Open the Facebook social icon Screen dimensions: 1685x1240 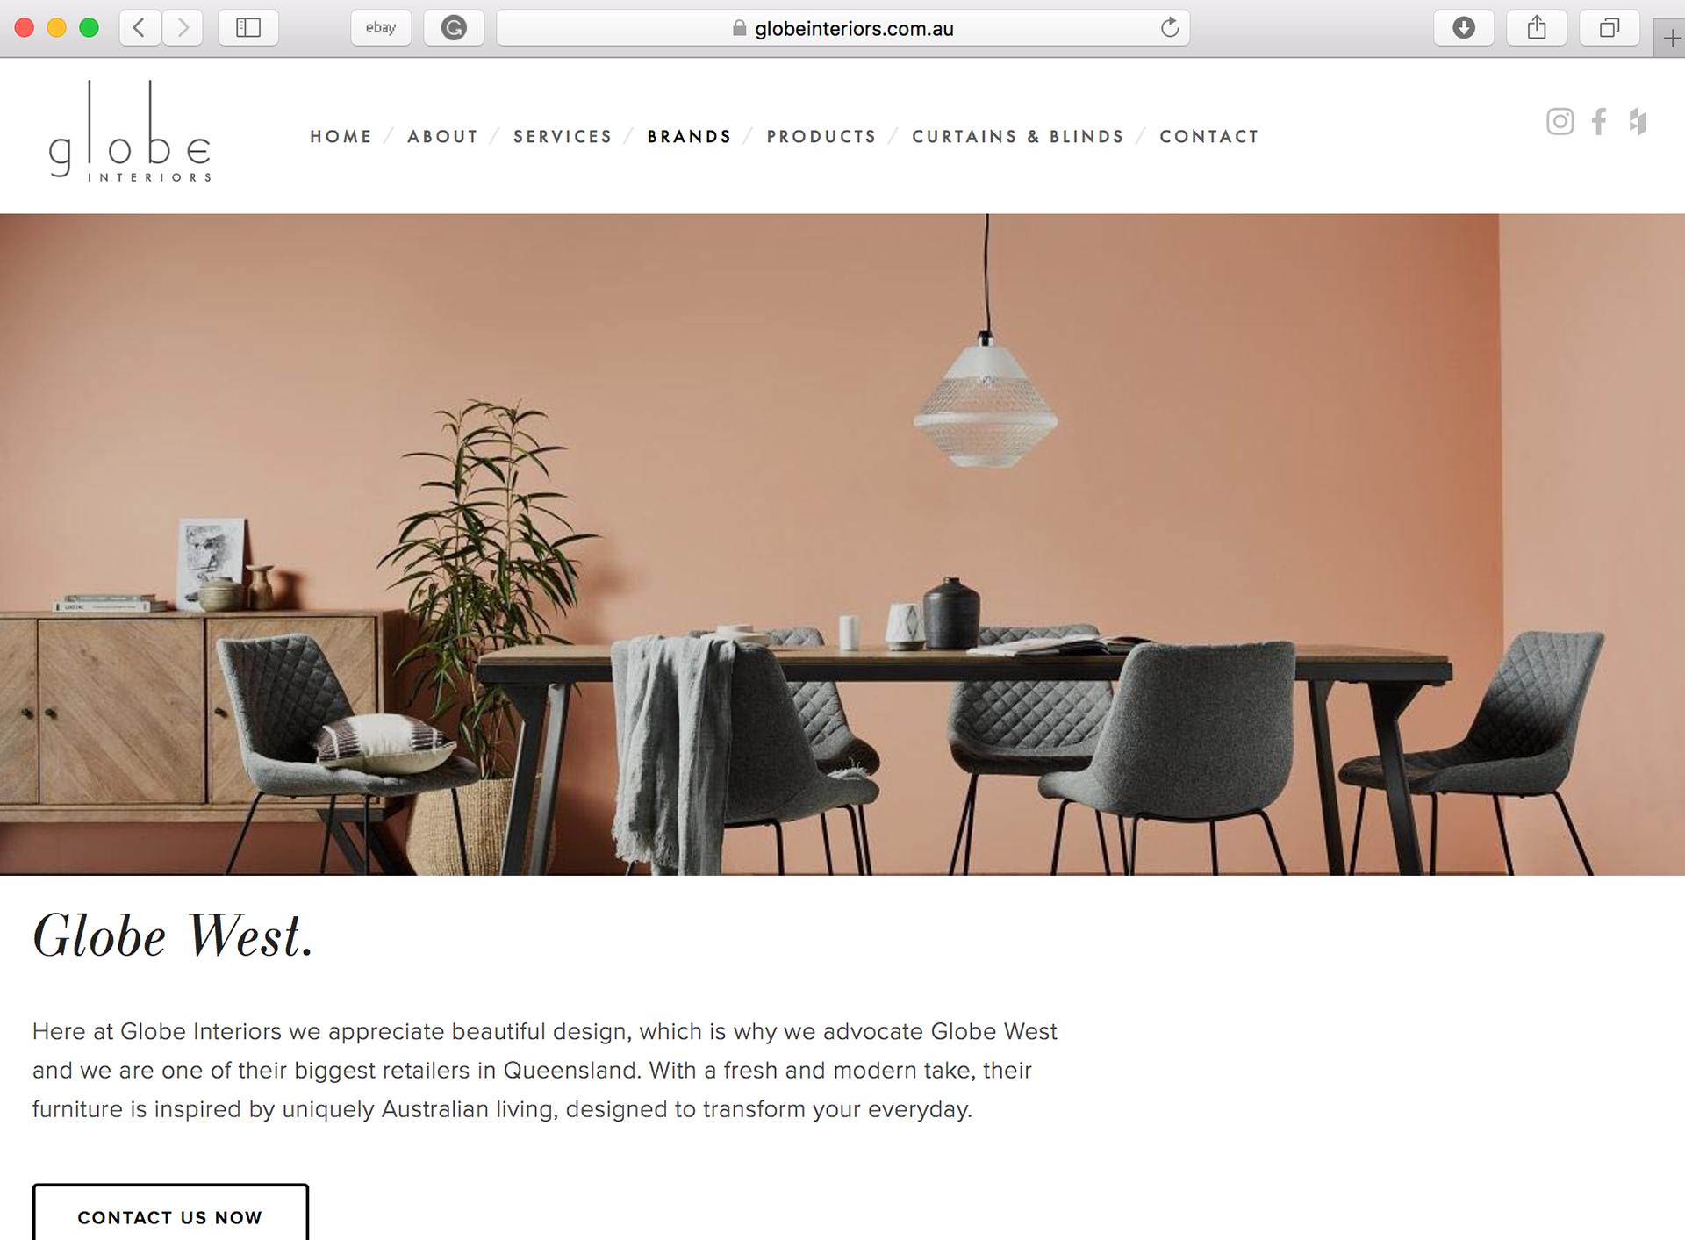(x=1599, y=121)
